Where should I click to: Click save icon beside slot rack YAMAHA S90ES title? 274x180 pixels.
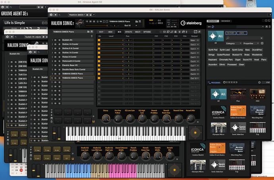(92, 32)
